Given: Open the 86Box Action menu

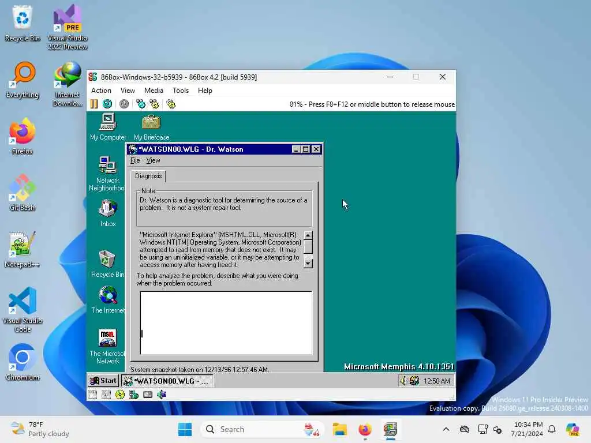Looking at the screenshot, I should click(101, 91).
